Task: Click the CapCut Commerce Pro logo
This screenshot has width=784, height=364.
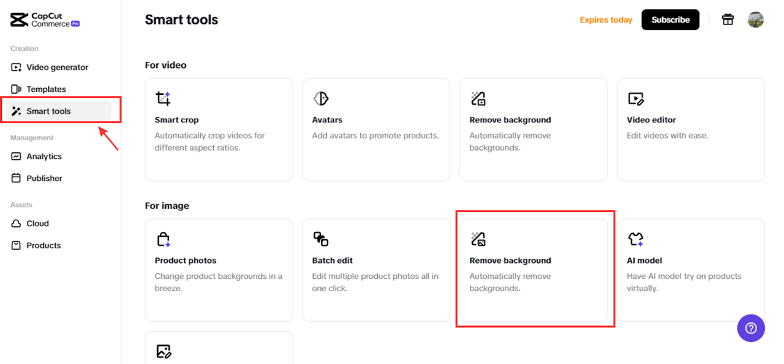Action: click(45, 20)
